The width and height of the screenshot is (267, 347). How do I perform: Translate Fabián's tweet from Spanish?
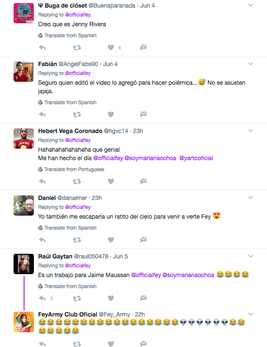pos(70,103)
